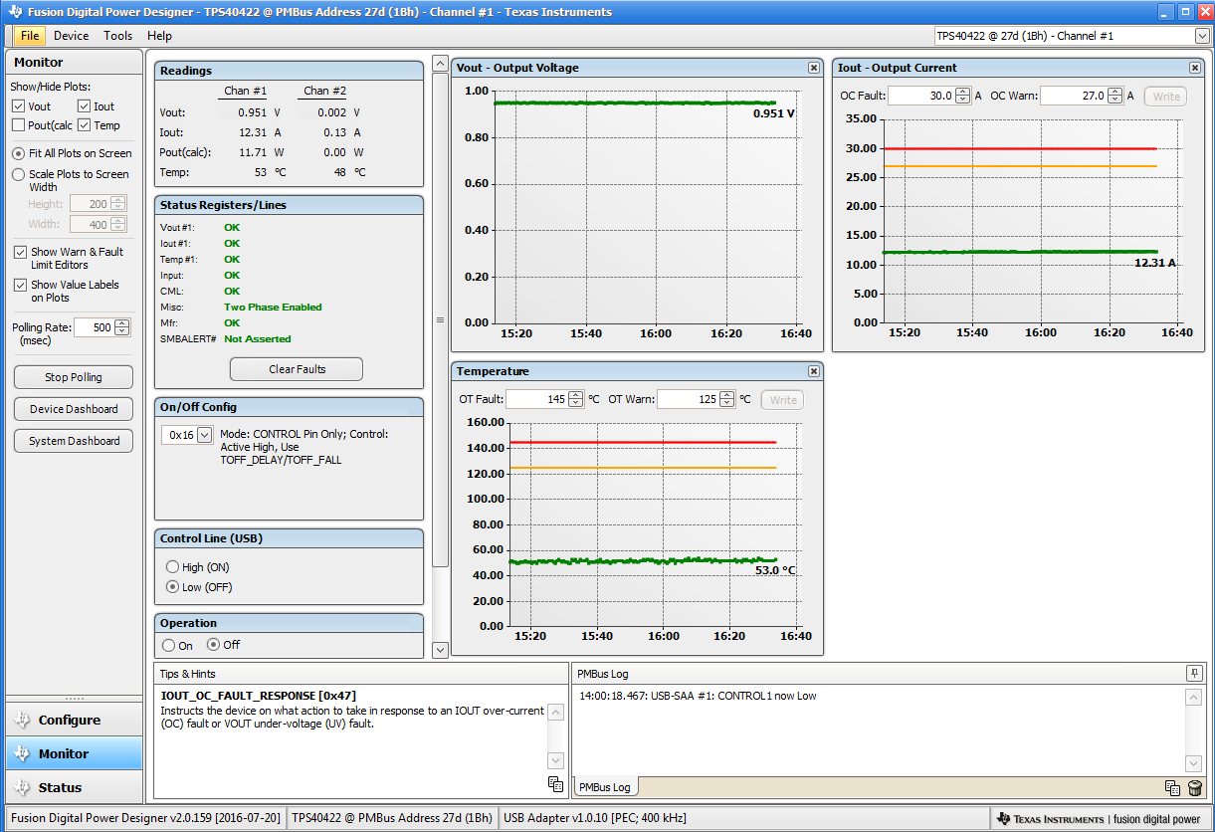1215x832 pixels.
Task: Toggle the Vout plot checkbox
Action: [x=19, y=106]
